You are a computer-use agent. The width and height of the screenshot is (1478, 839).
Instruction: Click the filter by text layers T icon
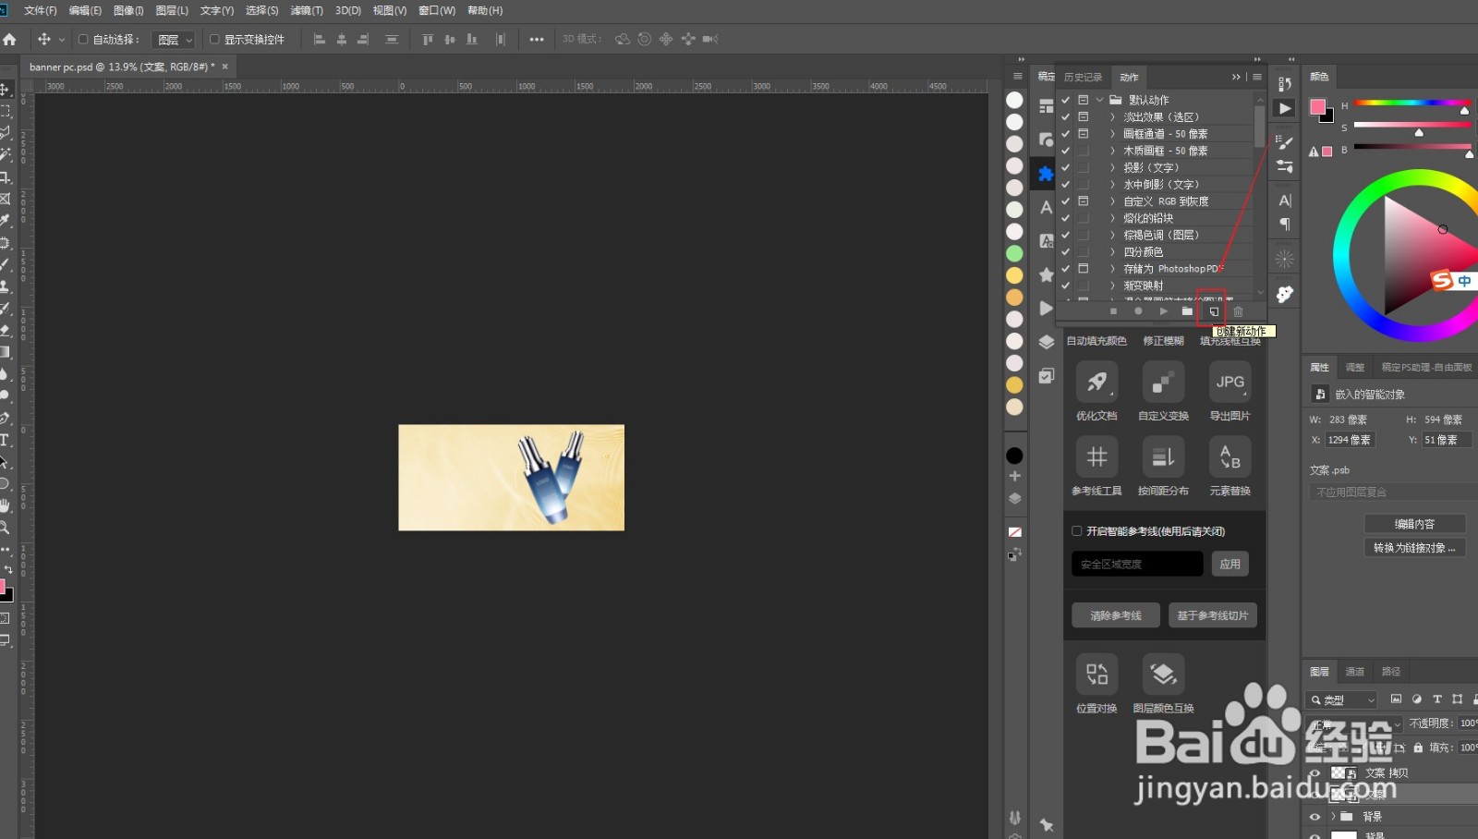[1436, 699]
